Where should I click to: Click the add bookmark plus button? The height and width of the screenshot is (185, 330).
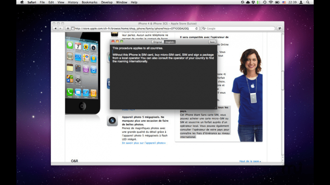tap(68, 28)
